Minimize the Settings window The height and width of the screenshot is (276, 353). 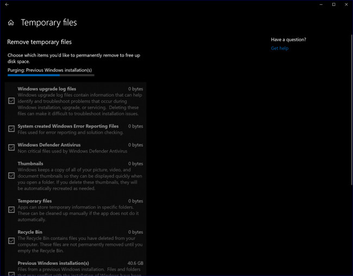pyautogui.click(x=318, y=4)
